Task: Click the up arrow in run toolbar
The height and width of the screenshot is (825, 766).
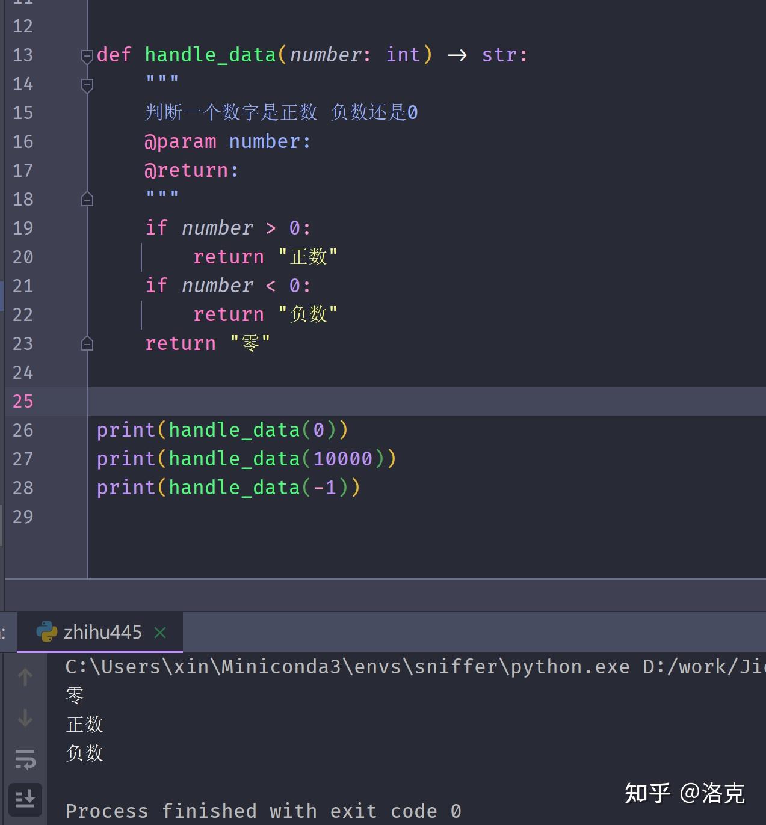Action: [25, 677]
